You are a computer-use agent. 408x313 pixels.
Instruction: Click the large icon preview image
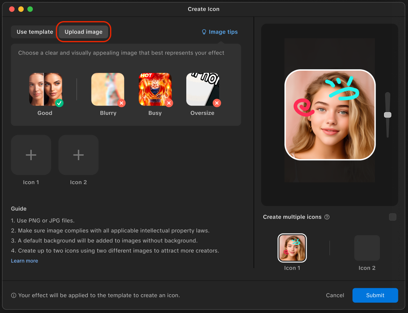(330, 115)
